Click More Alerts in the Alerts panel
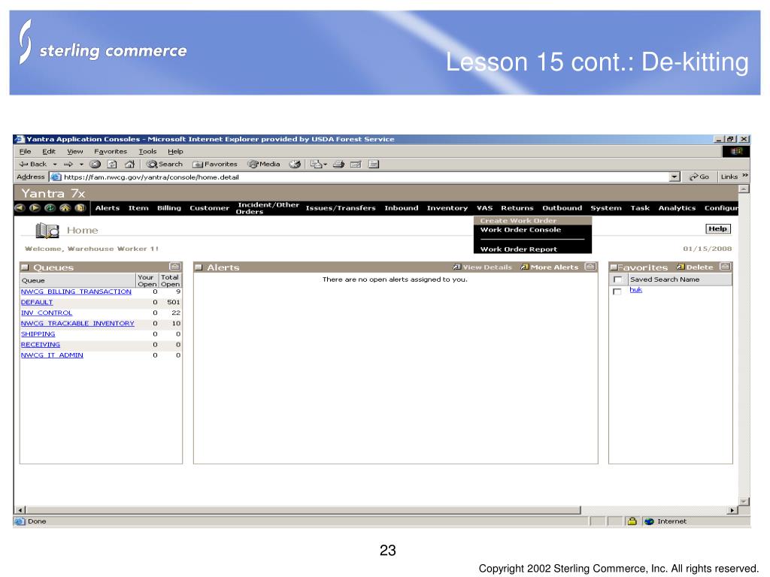This screenshot has width=770, height=577. (550, 267)
